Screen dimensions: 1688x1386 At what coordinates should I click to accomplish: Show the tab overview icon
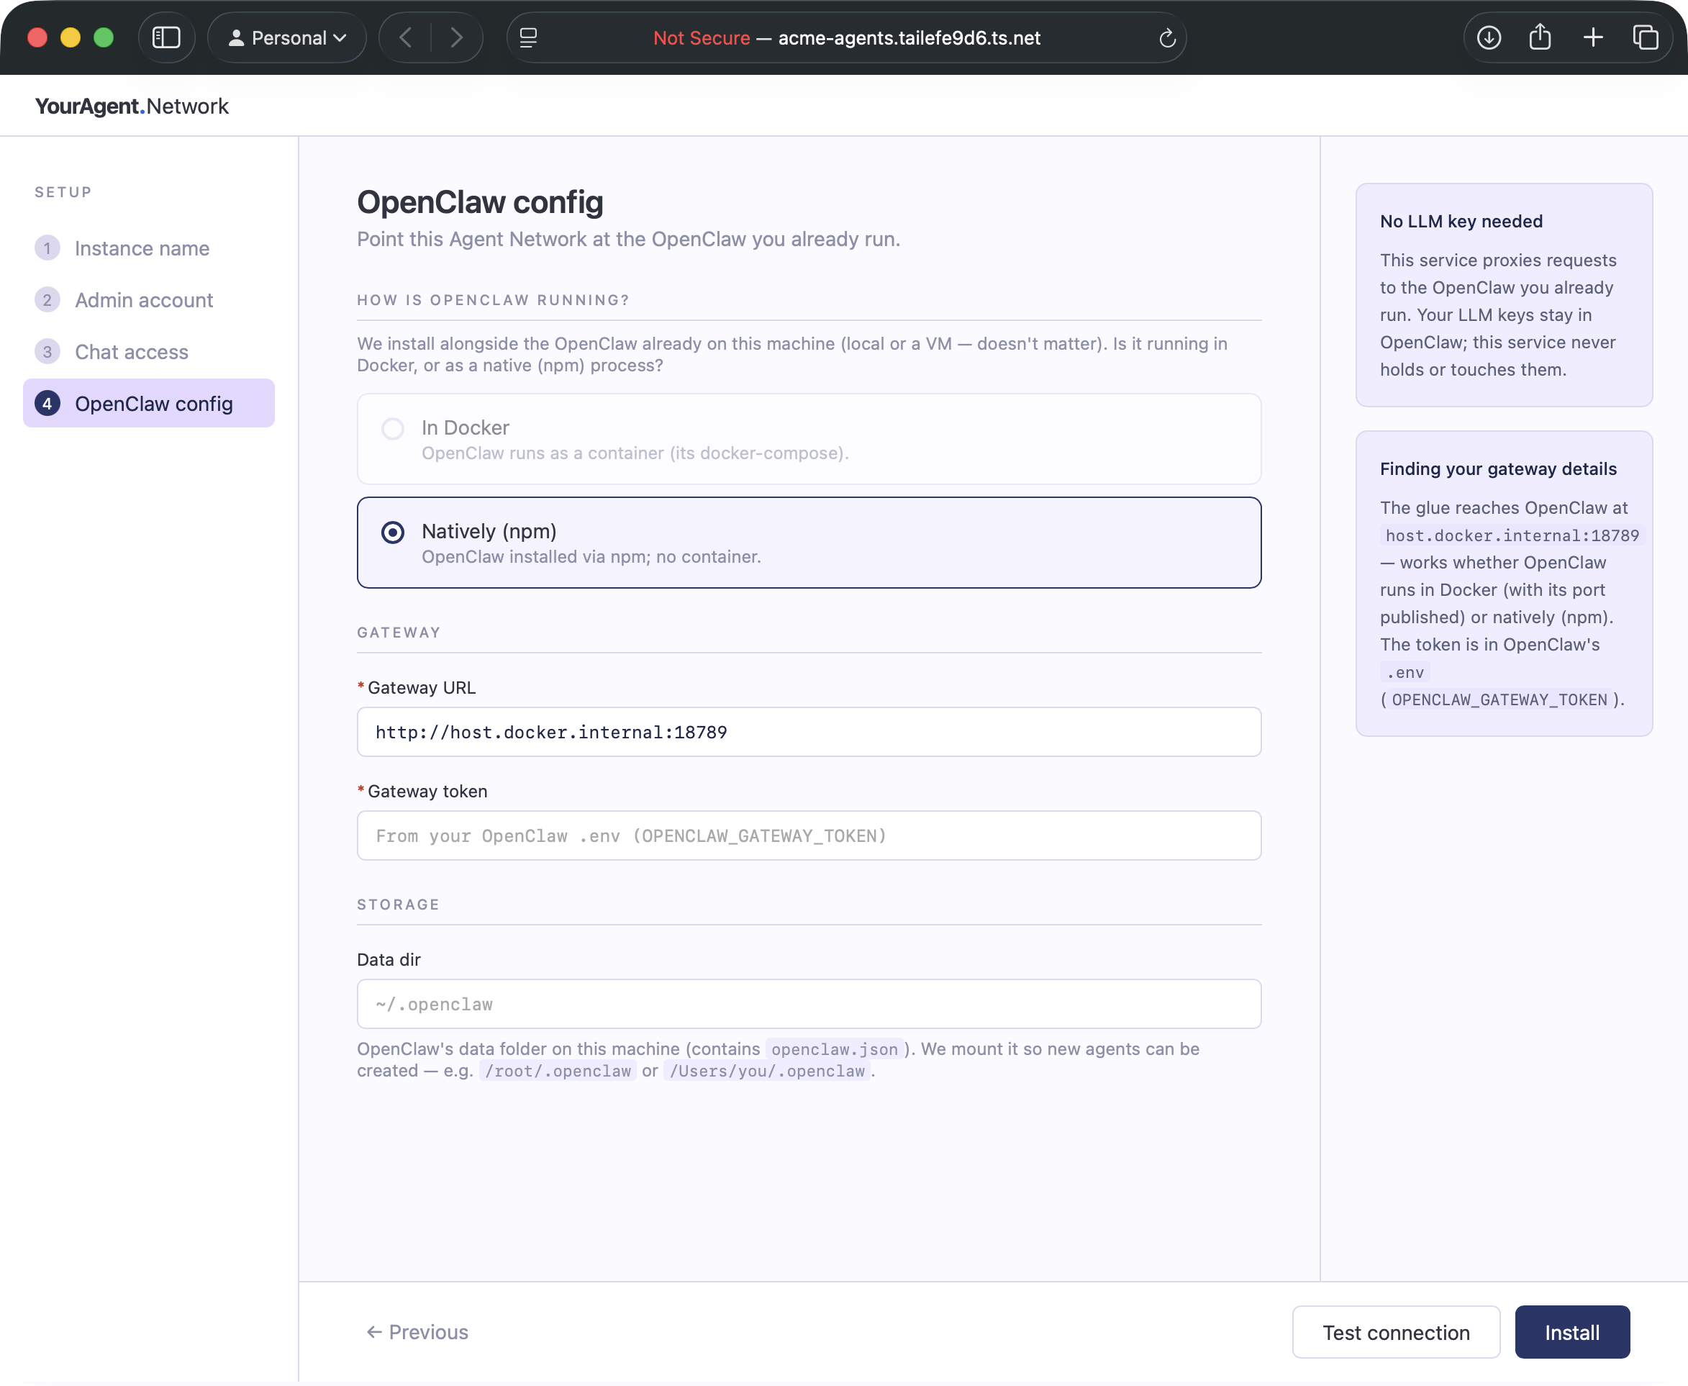click(x=1645, y=37)
